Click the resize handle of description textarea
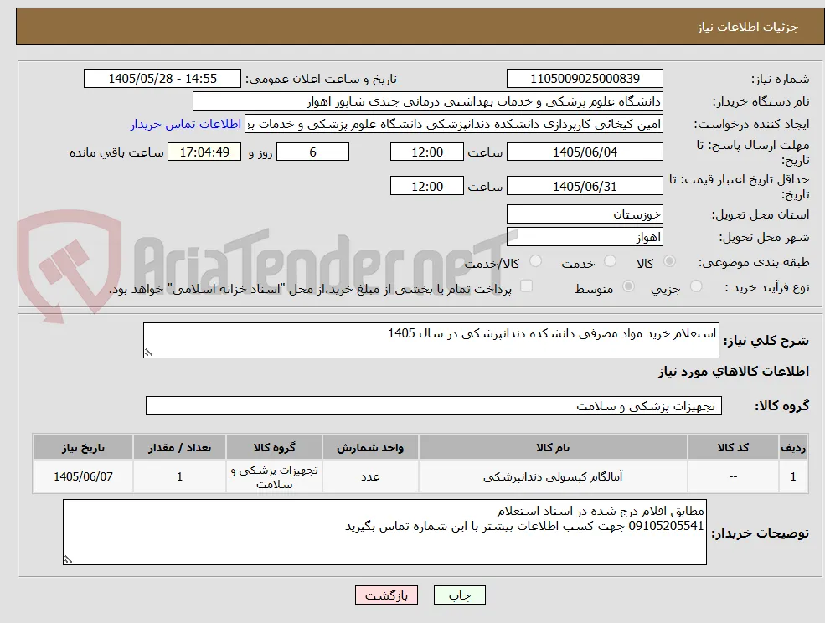The image size is (825, 623). (148, 353)
